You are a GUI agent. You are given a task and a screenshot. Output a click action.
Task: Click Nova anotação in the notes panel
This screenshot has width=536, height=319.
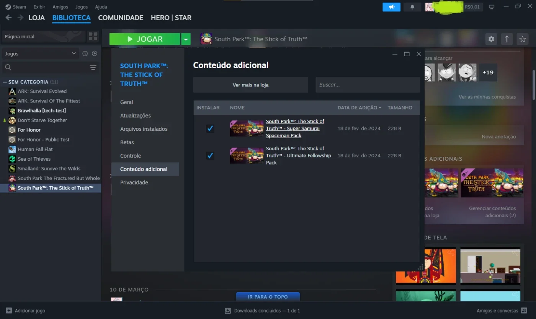click(x=498, y=137)
